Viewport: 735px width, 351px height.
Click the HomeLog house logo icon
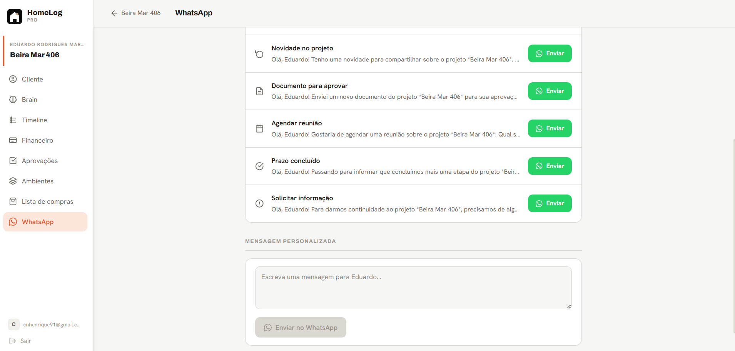pos(15,17)
